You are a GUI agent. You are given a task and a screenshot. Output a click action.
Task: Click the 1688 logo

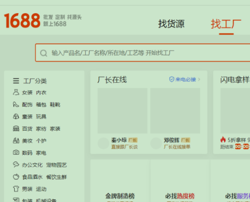click(22, 20)
